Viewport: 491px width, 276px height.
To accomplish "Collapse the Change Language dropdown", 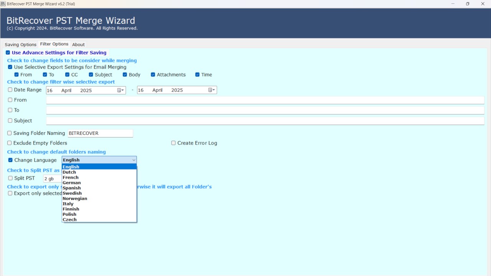I will [x=133, y=160].
